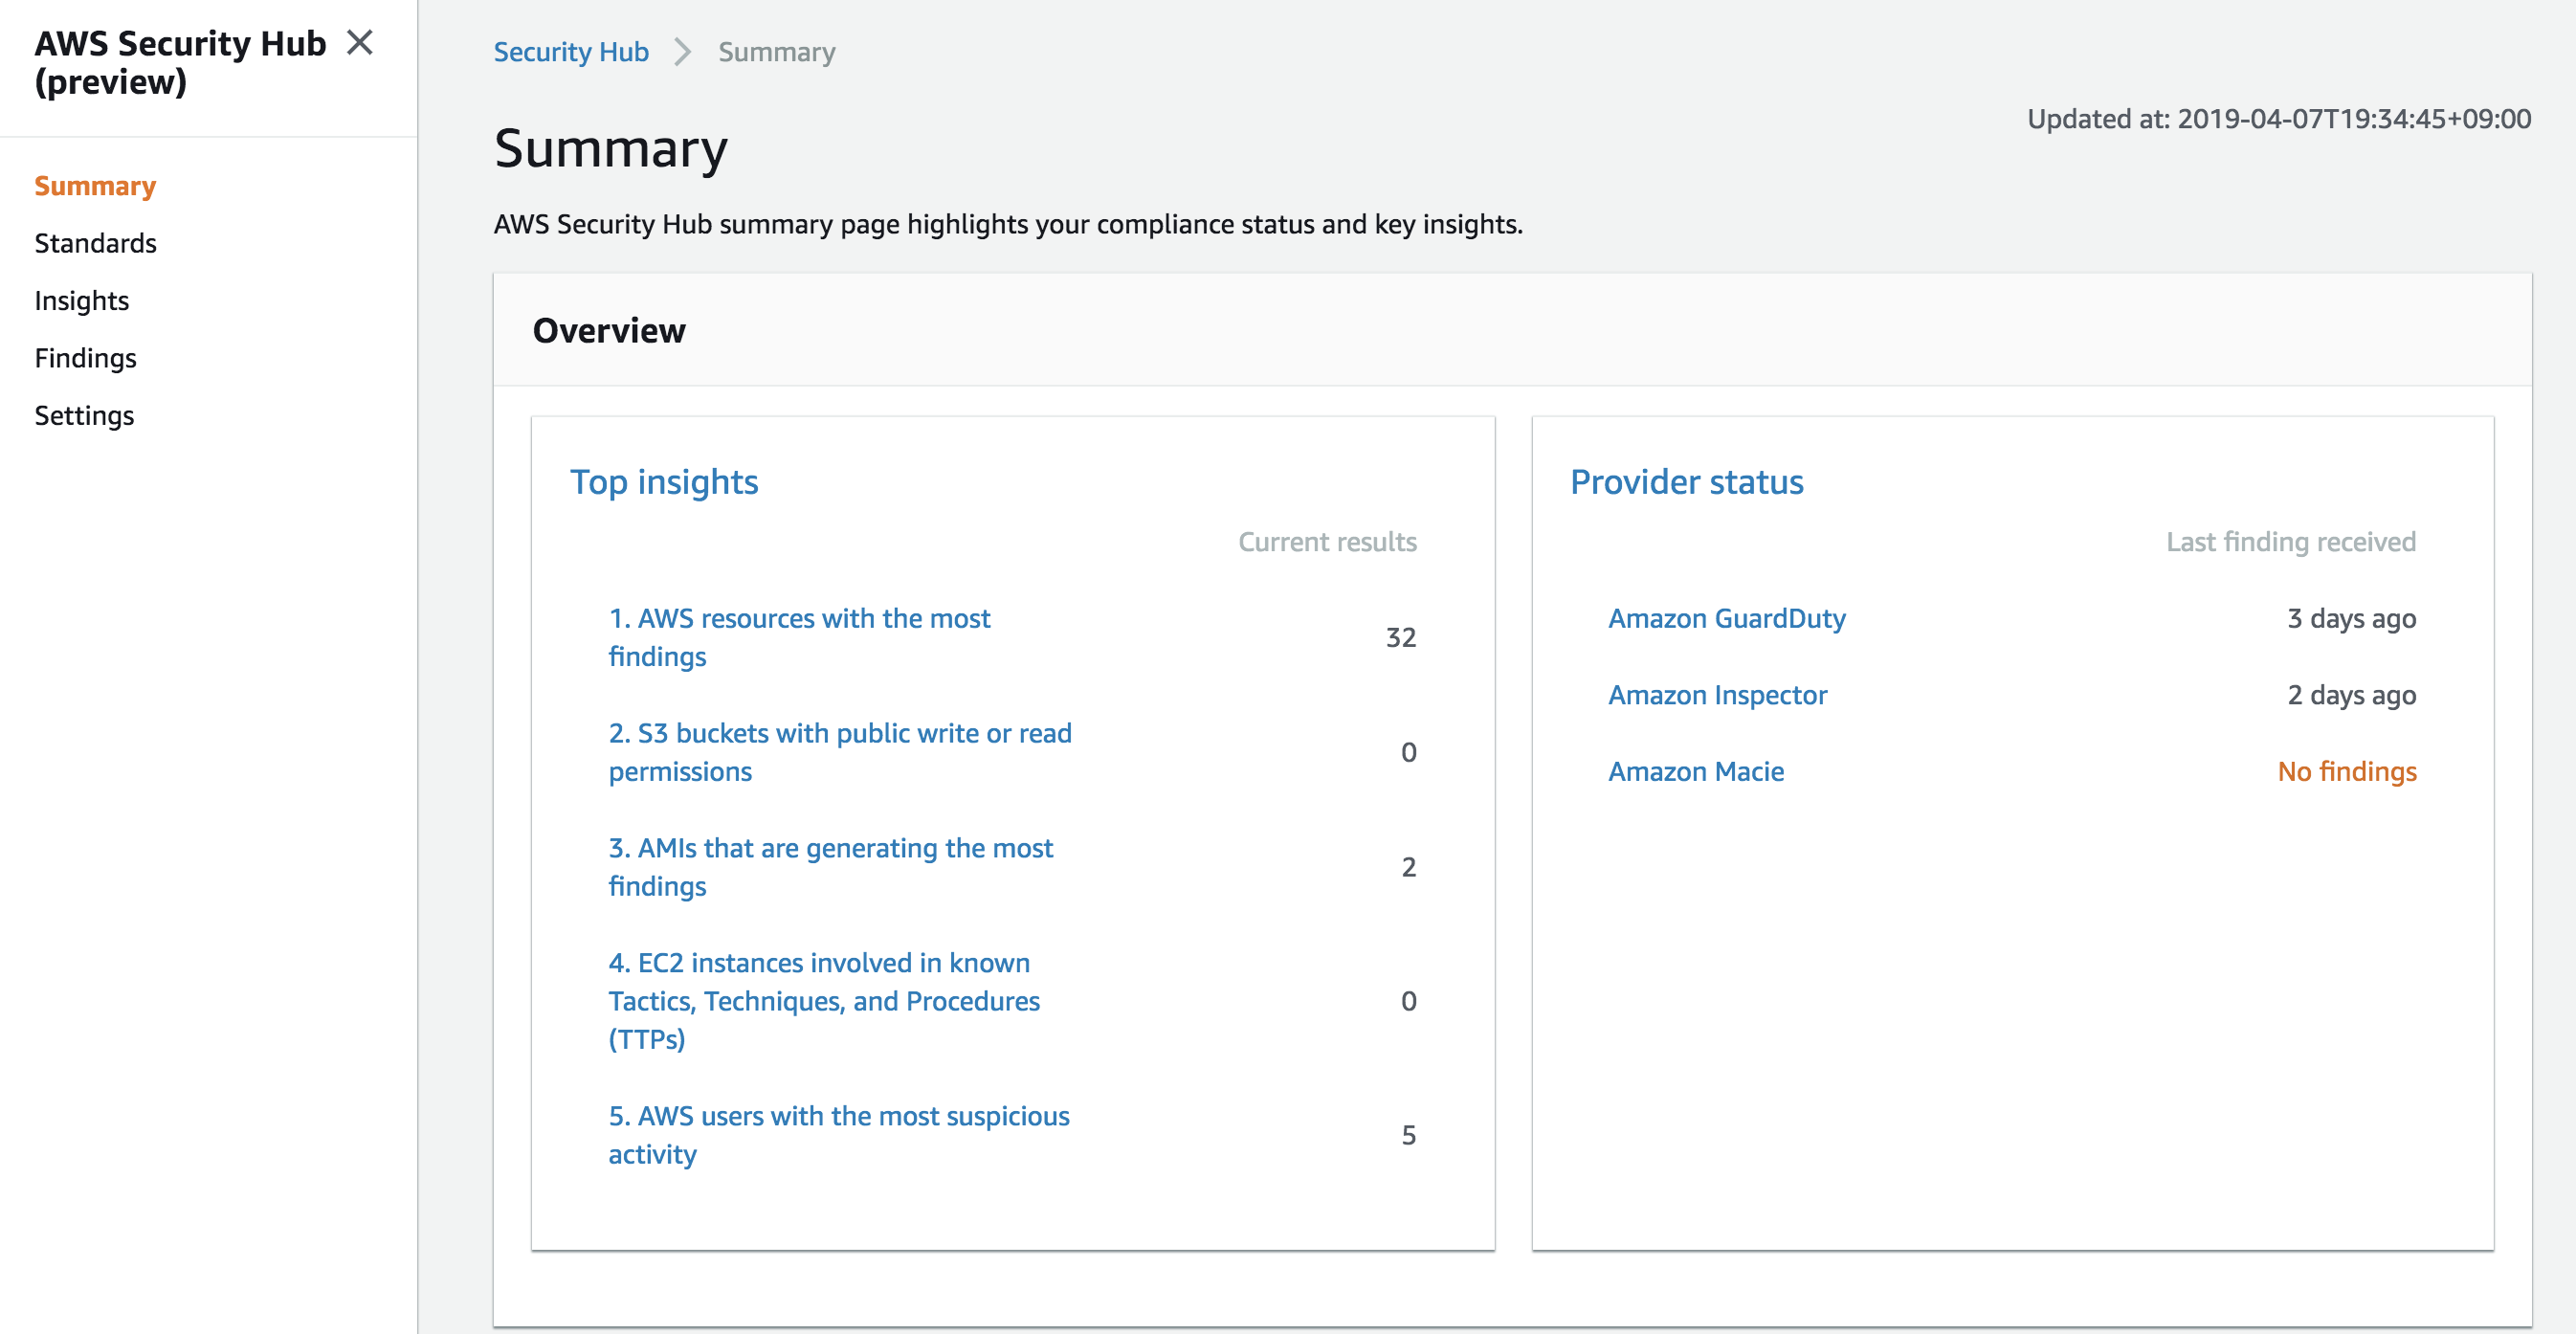Open the Provider status heading
Viewport: 2576px width, 1334px height.
(1687, 481)
